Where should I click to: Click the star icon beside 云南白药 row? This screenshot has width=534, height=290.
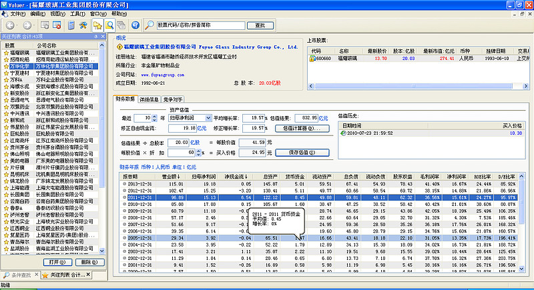point(6,201)
